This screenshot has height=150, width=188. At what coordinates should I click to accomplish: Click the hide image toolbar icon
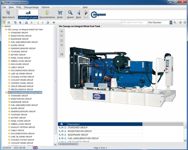coord(62,54)
